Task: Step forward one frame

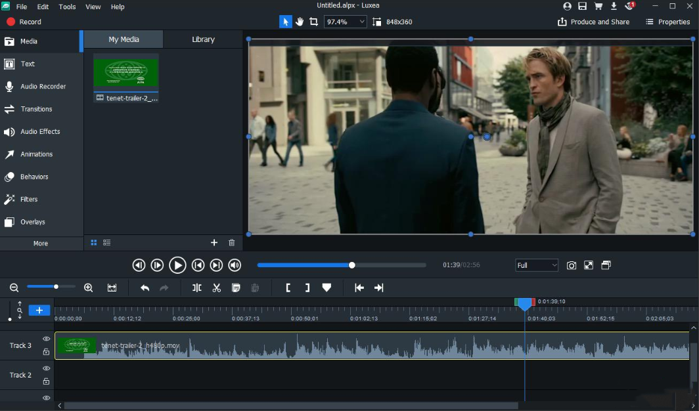Action: pyautogui.click(x=157, y=265)
